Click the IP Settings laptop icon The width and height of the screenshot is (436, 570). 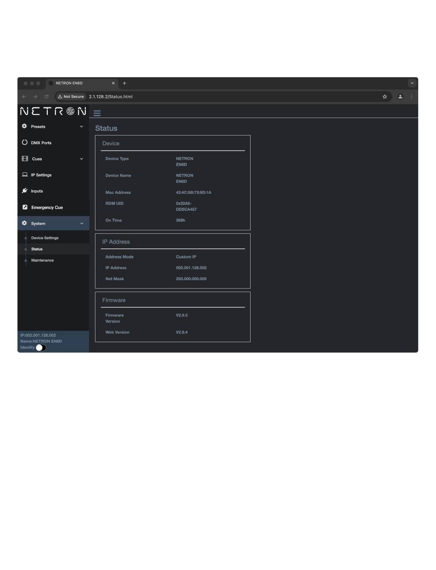(25, 175)
